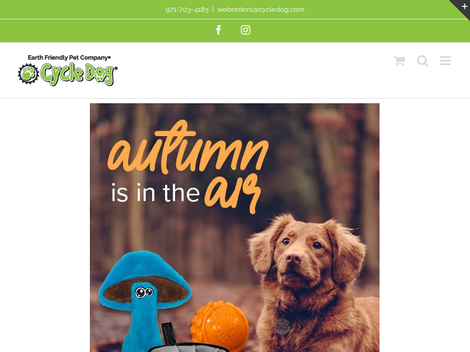Open the hamburger navigation menu
Viewport: 470px width, 352px height.
tap(445, 61)
